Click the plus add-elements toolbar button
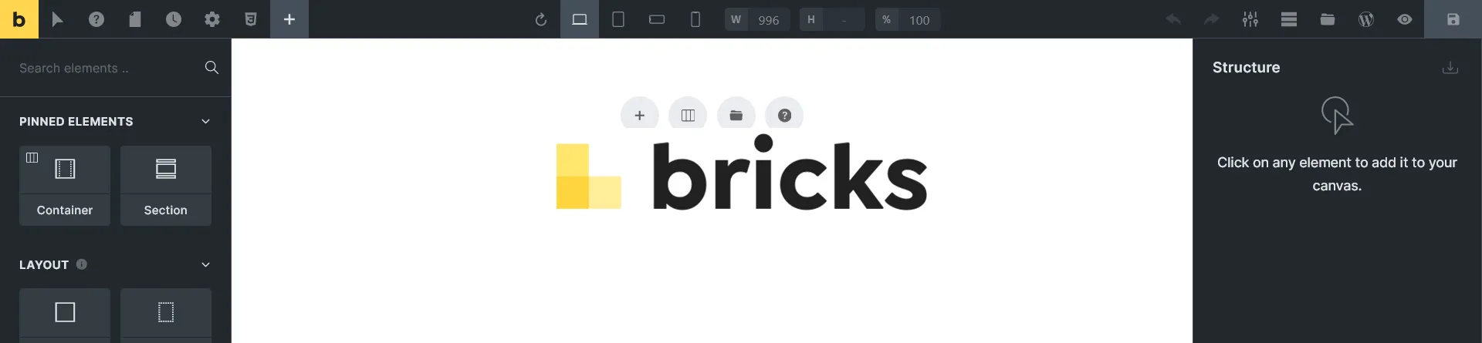The image size is (1482, 343). (289, 19)
